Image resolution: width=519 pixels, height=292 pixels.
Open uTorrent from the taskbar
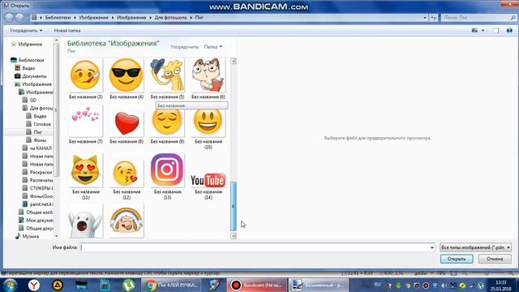coord(129,285)
